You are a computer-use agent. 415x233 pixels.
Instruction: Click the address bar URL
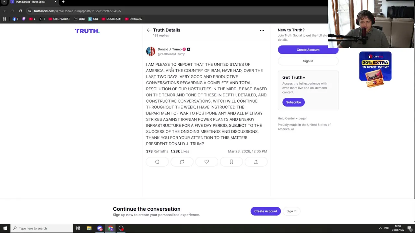(77, 11)
